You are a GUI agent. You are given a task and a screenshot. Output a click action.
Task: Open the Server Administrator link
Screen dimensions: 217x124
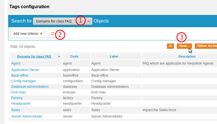click(27, 116)
